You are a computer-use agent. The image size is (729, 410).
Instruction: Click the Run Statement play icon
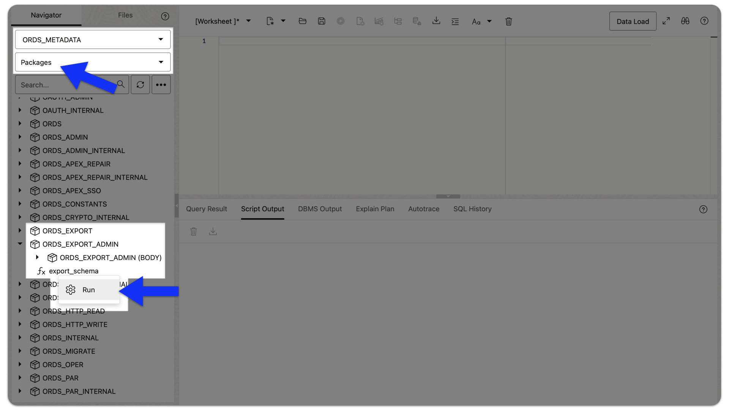coord(341,21)
